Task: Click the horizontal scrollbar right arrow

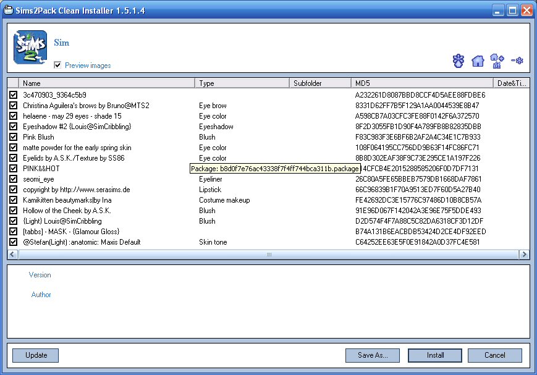Action: 524,255
